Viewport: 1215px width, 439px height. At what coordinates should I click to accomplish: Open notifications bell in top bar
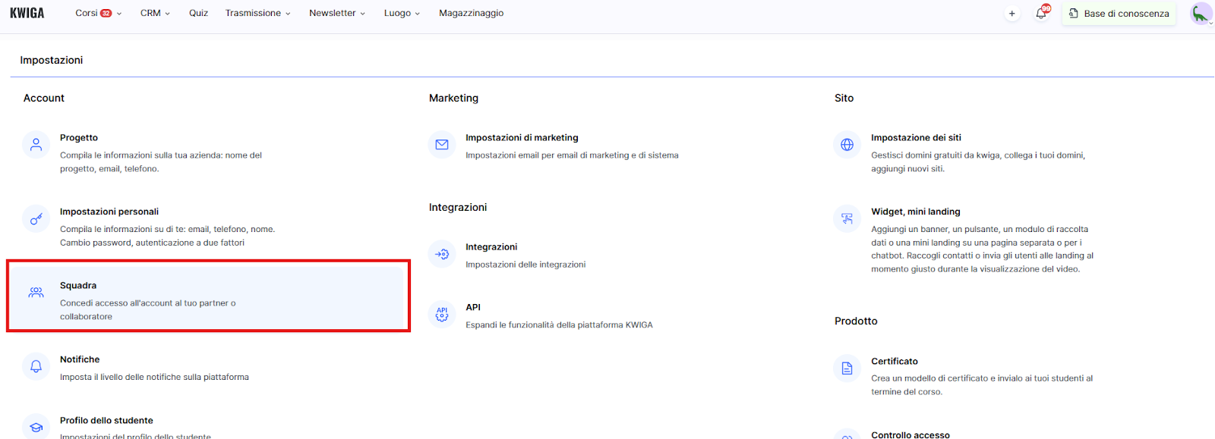tap(1041, 14)
